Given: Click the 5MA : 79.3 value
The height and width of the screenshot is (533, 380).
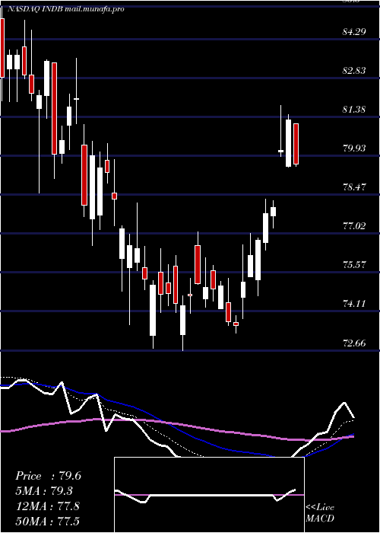Looking at the screenshot, I should 45,491.
